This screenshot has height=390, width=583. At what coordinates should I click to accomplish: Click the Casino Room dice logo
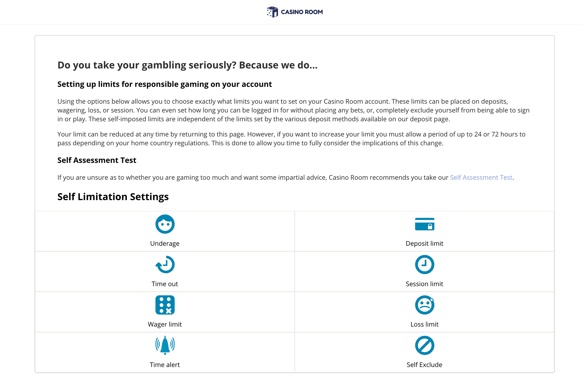pos(272,12)
